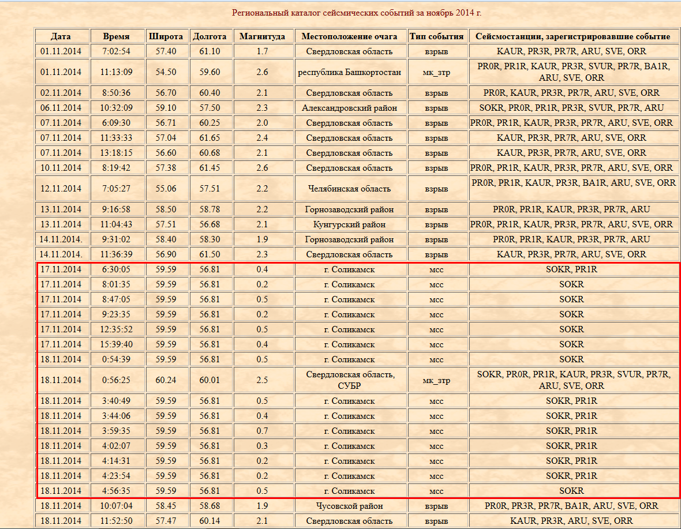This screenshot has width=681, height=529.
Task: Click the 'Чусовской район' location cell
Action: pos(349,506)
